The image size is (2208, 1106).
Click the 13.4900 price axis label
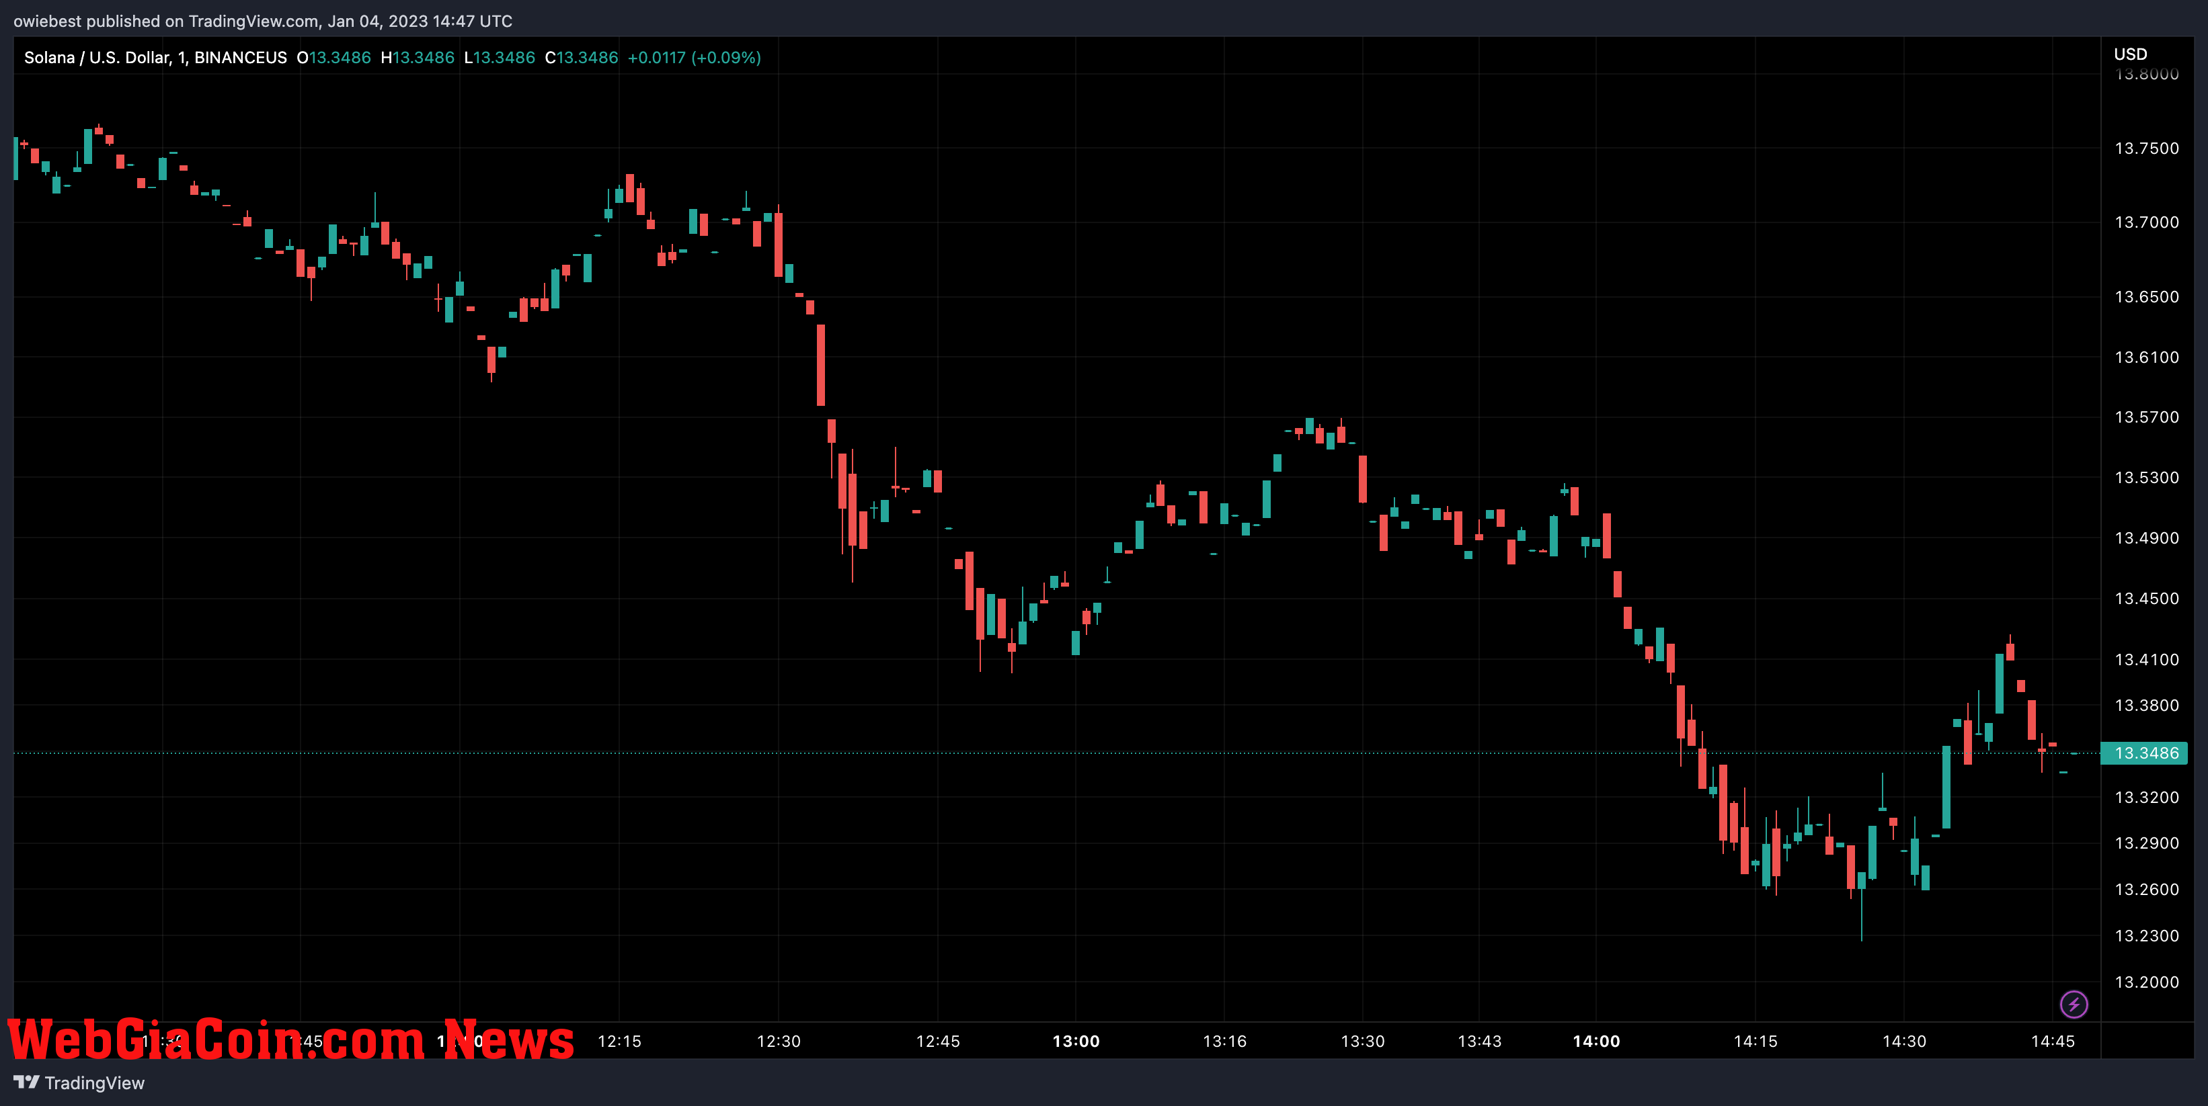pyautogui.click(x=2146, y=538)
